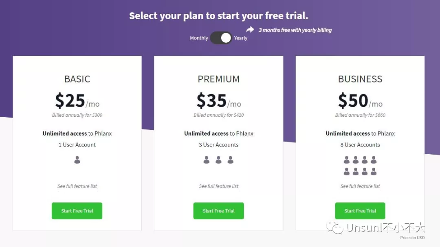Click top-left user icon in Business plan
The image size is (440, 247).
click(x=347, y=160)
